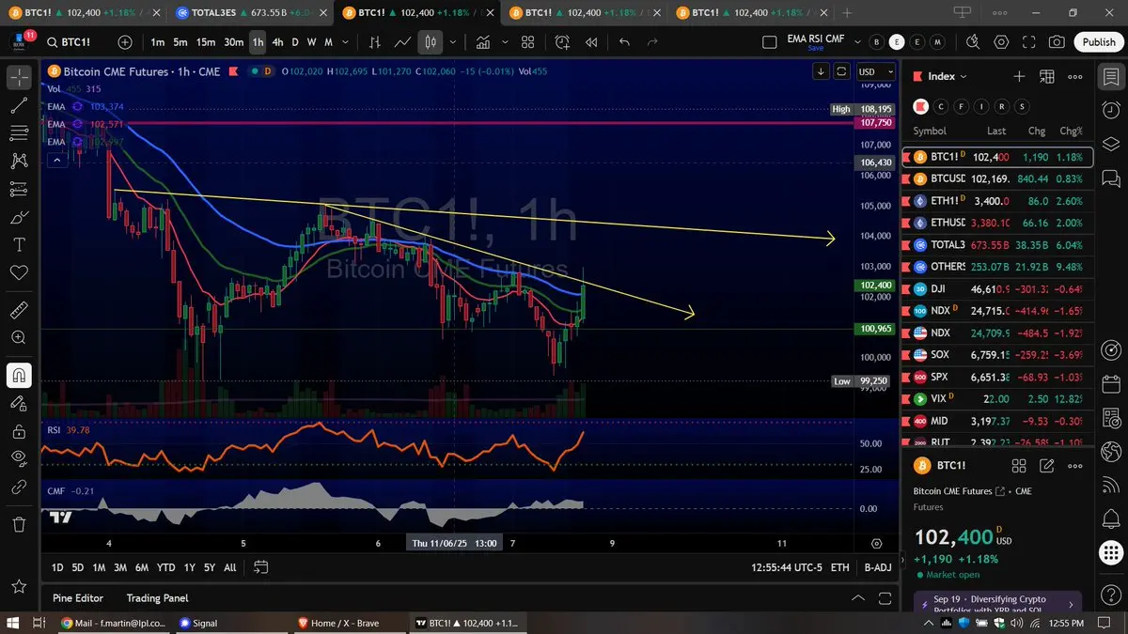Screen dimensions: 1128x634
Task: Click the Publish button
Action: click(1099, 42)
